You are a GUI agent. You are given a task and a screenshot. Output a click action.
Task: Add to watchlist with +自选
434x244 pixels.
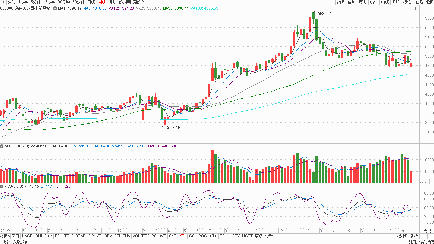tap(418, 2)
